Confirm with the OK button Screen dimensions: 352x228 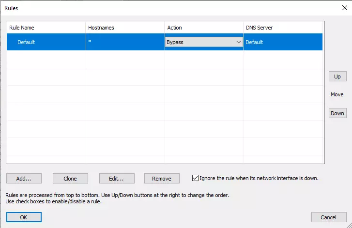tap(24, 217)
